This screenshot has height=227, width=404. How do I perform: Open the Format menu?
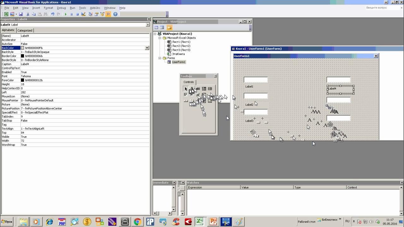[48, 8]
